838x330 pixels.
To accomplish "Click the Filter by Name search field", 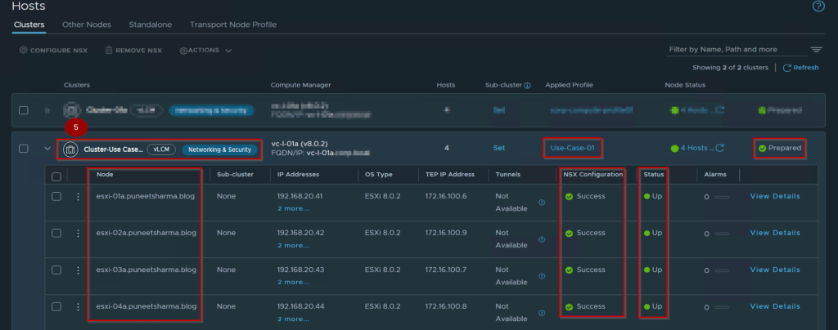I will [x=732, y=50].
